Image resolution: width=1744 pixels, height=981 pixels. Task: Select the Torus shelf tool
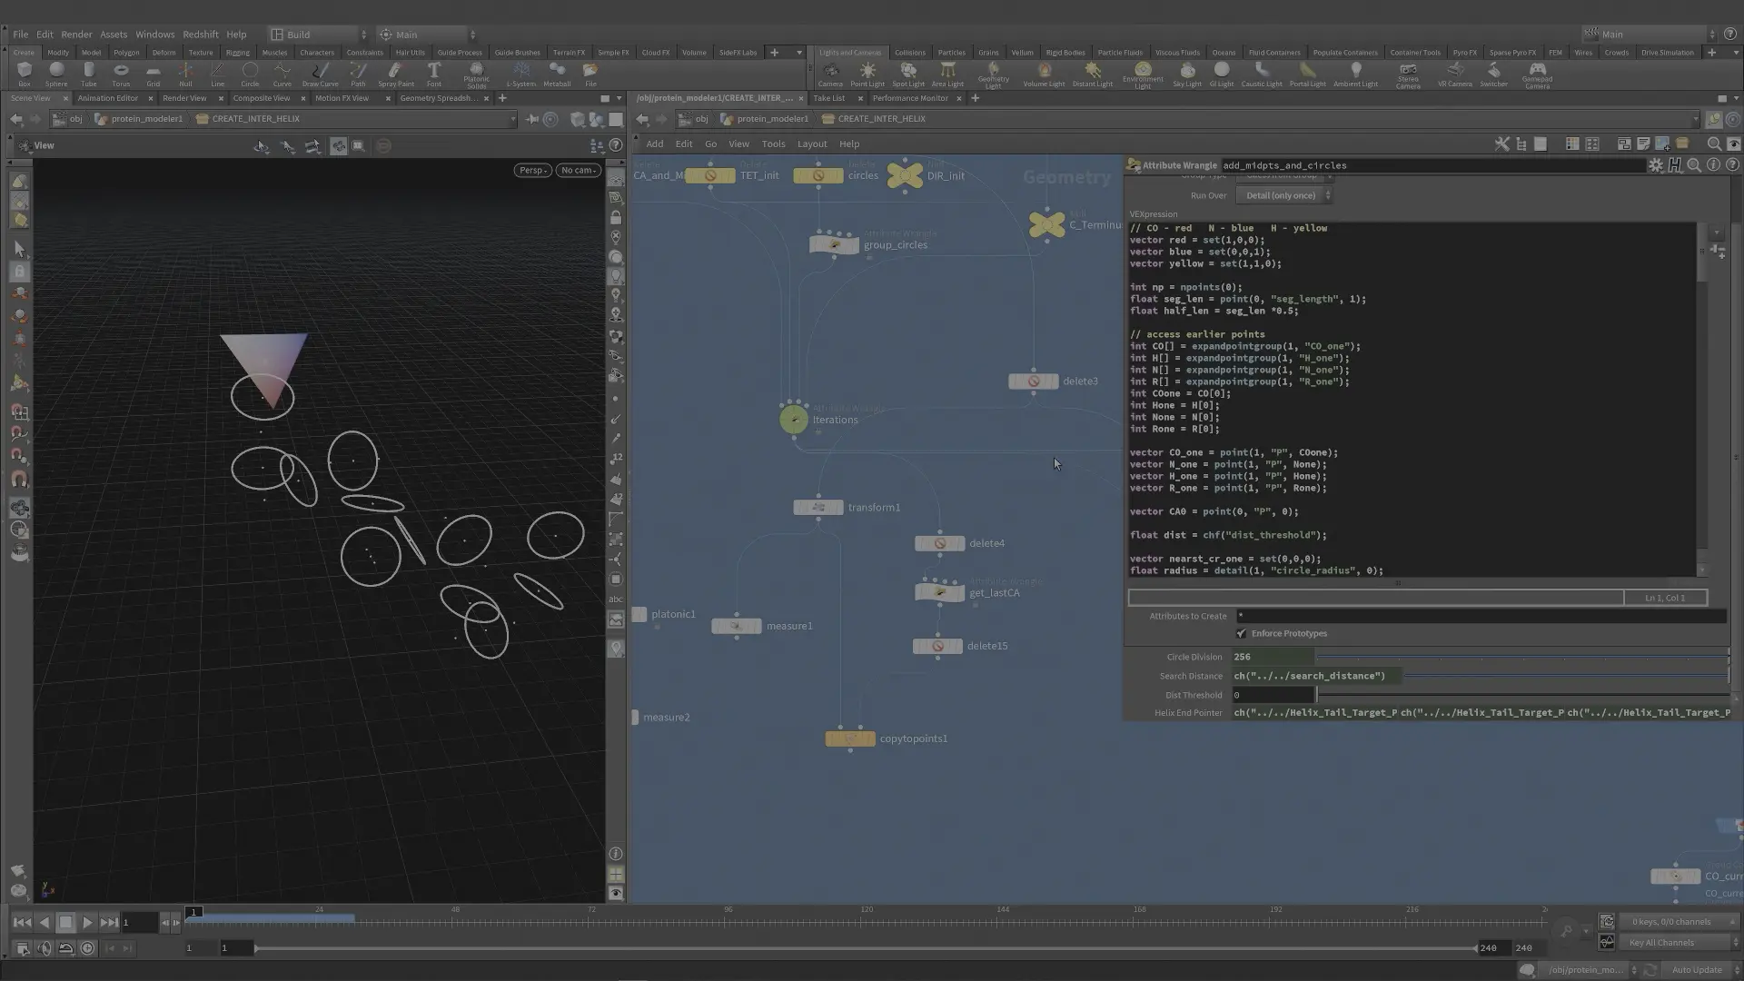coord(121,74)
